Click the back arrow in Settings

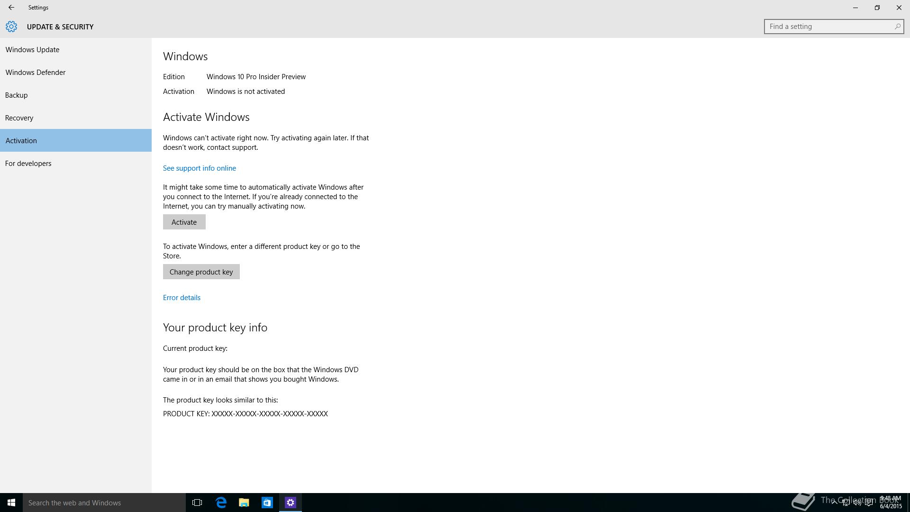click(x=11, y=8)
